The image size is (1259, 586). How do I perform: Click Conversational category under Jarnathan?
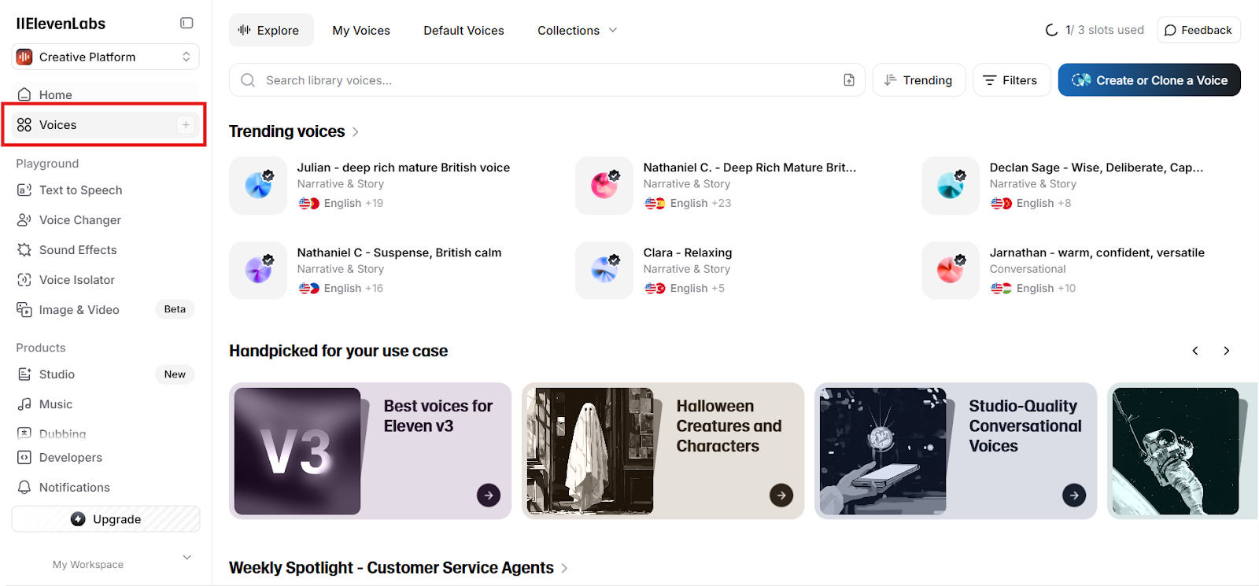1028,269
